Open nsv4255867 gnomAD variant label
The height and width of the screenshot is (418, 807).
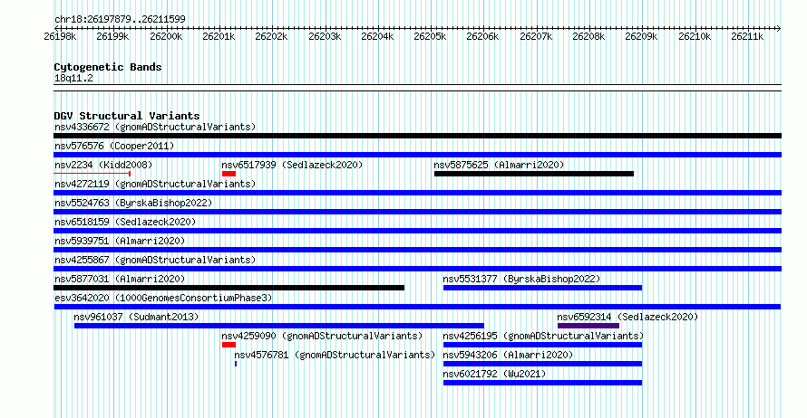point(155,260)
